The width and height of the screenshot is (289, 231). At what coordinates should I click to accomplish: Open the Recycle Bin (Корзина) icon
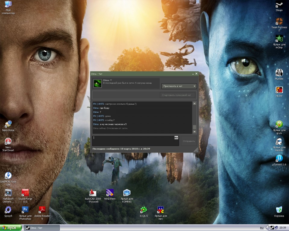[x=279, y=211]
